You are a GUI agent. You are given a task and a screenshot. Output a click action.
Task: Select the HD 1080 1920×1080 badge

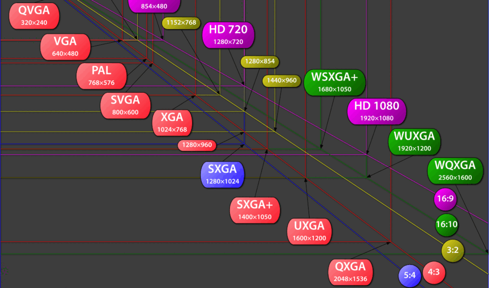tap(377, 111)
